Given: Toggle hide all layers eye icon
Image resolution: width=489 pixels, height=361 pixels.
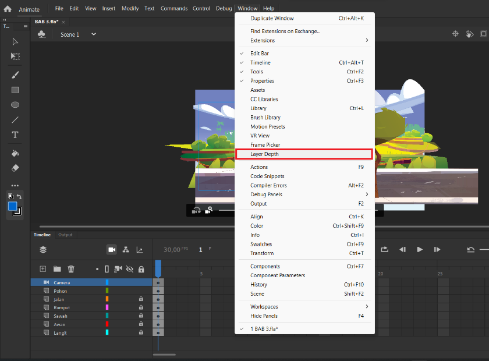Looking at the screenshot, I should click(130, 269).
